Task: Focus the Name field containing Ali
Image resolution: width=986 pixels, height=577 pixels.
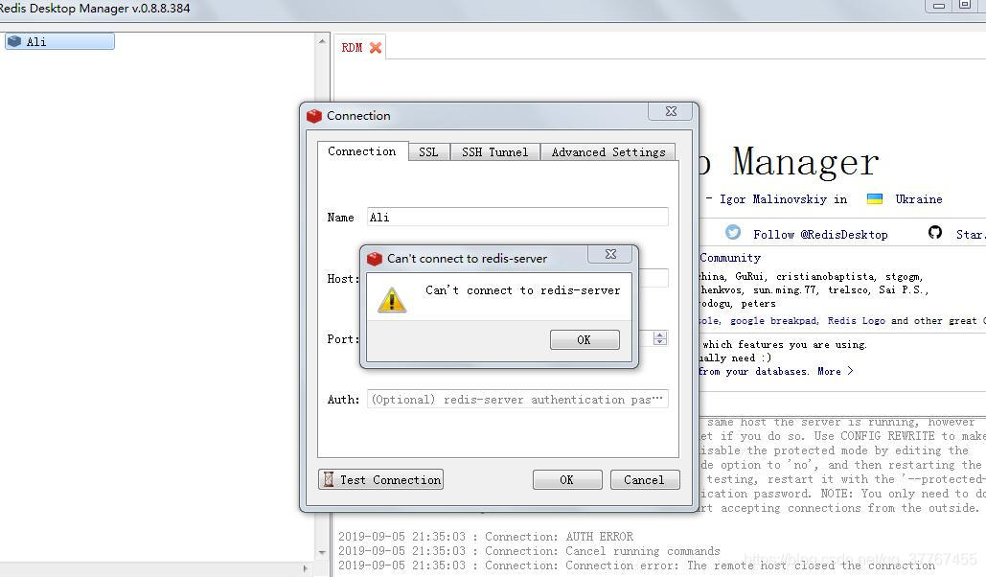Action: click(517, 217)
